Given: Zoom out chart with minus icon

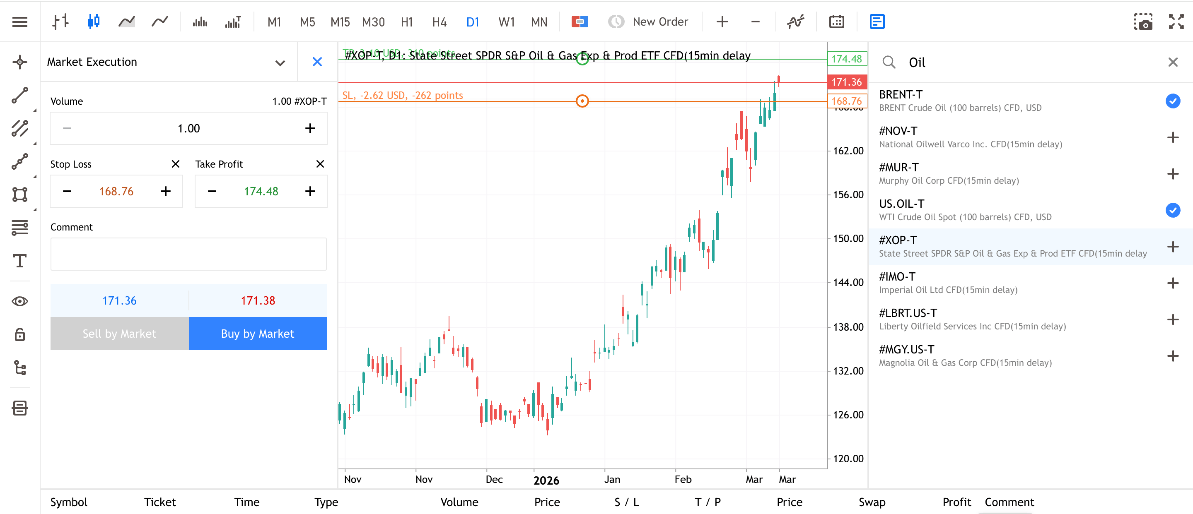Looking at the screenshot, I should point(755,22).
